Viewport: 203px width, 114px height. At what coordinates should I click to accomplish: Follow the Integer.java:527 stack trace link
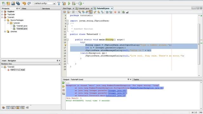(x=117, y=93)
